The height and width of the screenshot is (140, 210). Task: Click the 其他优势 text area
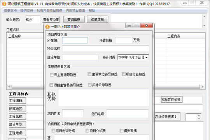pos(104,98)
